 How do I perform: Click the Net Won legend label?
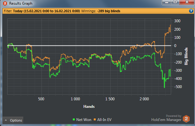tap(84, 120)
